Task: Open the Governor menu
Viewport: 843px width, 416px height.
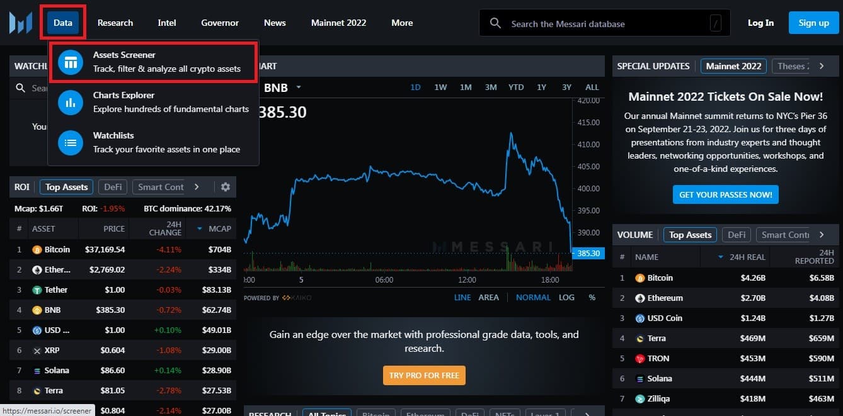Action: point(220,23)
